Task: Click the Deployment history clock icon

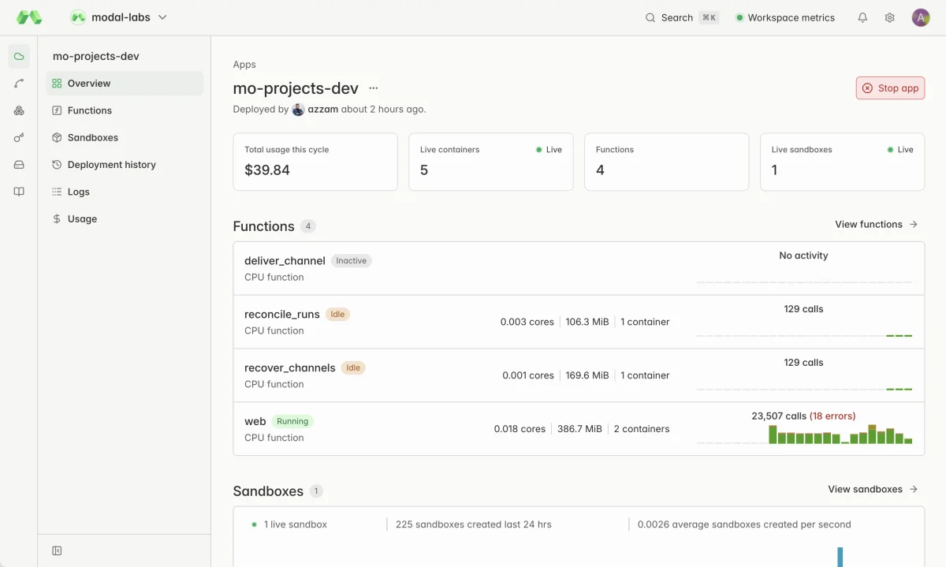Action: click(x=57, y=165)
